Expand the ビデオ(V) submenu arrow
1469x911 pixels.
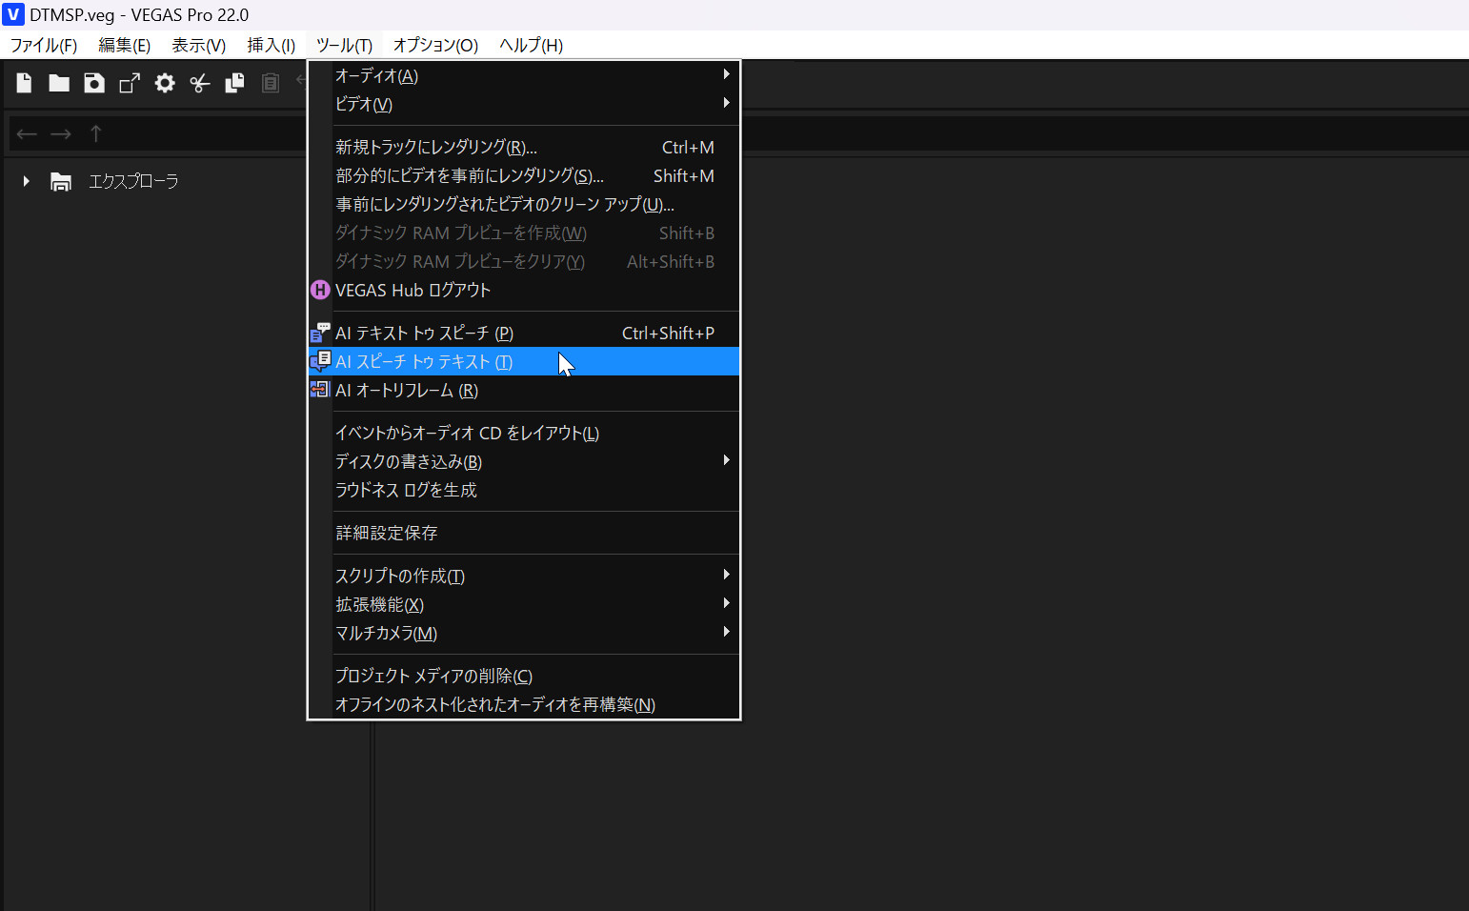click(726, 103)
